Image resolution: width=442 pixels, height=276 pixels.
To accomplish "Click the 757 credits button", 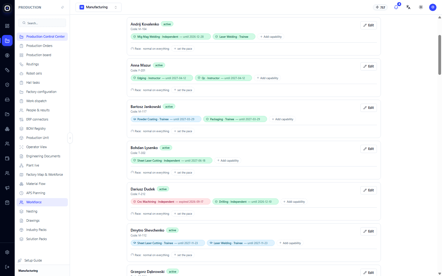I will (x=381, y=7).
